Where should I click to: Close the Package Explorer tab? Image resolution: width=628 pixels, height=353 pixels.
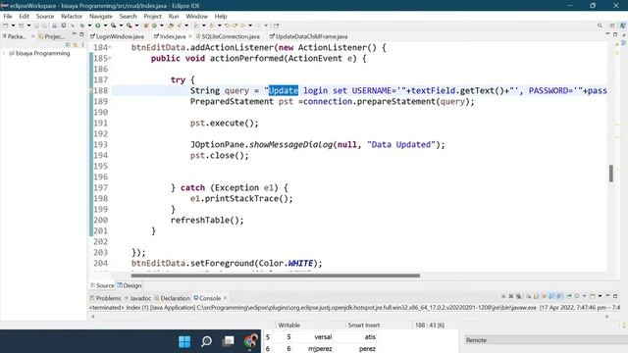(x=32, y=36)
